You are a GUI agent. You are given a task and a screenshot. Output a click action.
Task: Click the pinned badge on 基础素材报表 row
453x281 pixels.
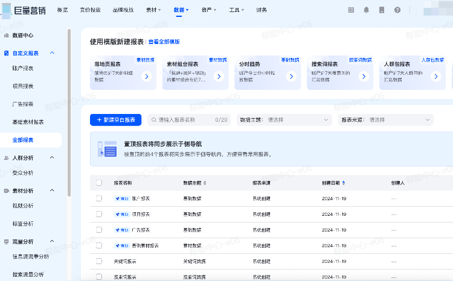click(x=122, y=245)
